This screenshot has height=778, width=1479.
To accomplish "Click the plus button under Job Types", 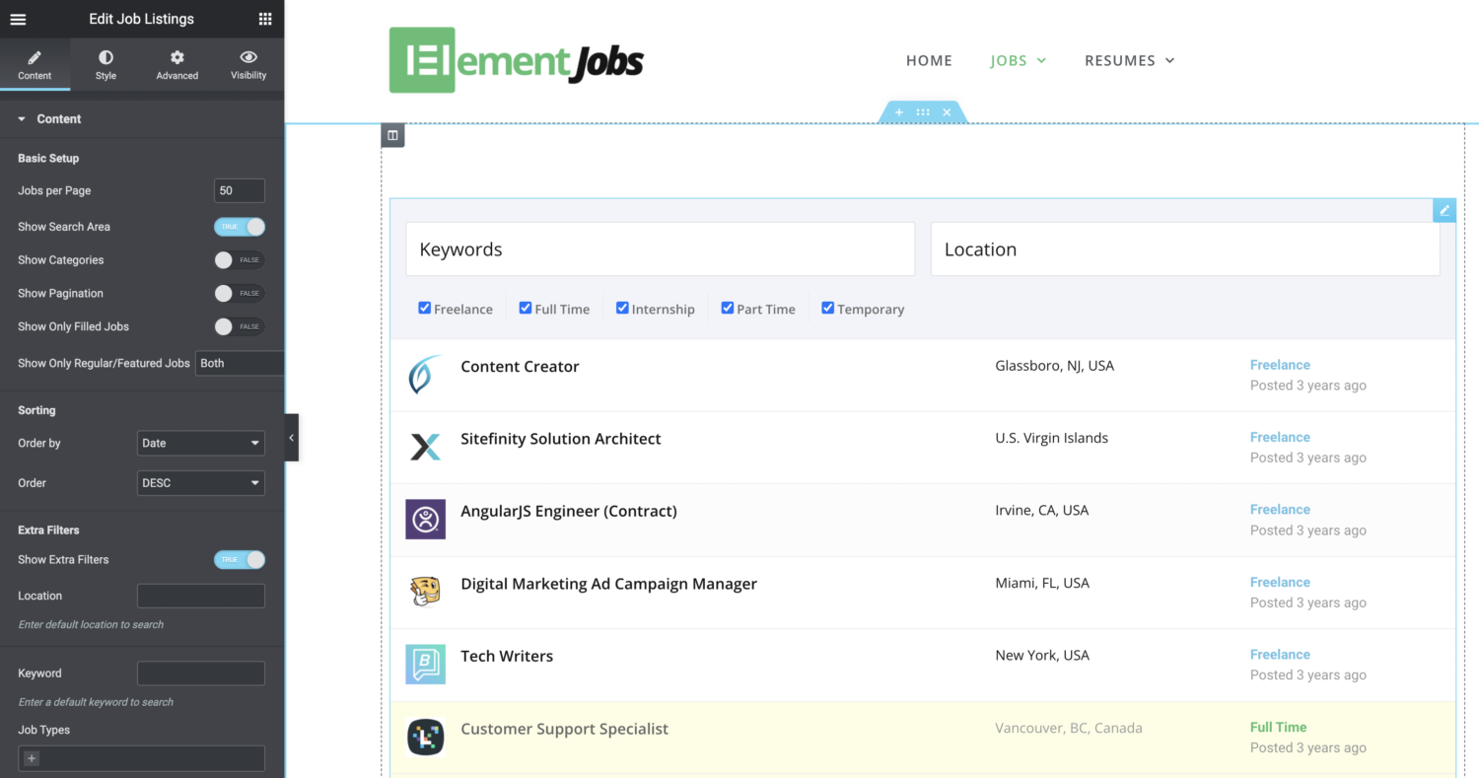I will (x=31, y=758).
